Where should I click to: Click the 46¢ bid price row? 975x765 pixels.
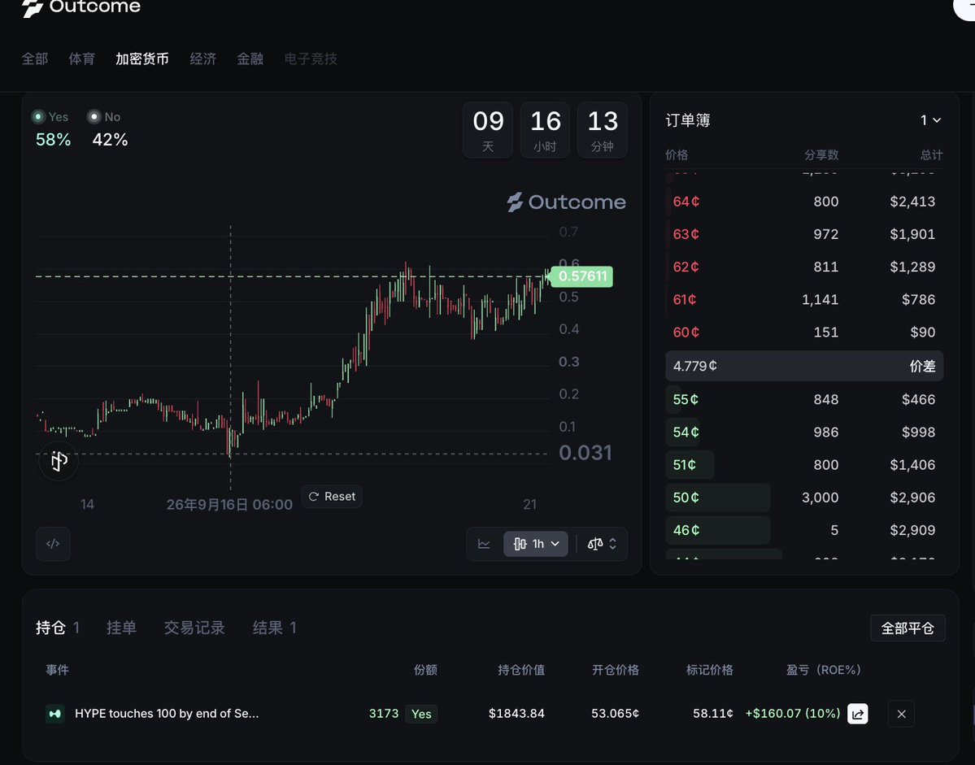click(x=804, y=530)
